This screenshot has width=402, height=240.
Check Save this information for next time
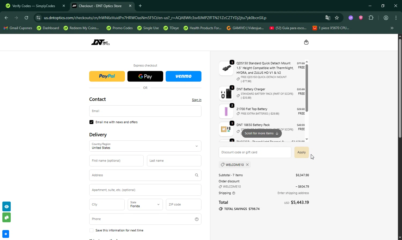tap(91, 230)
